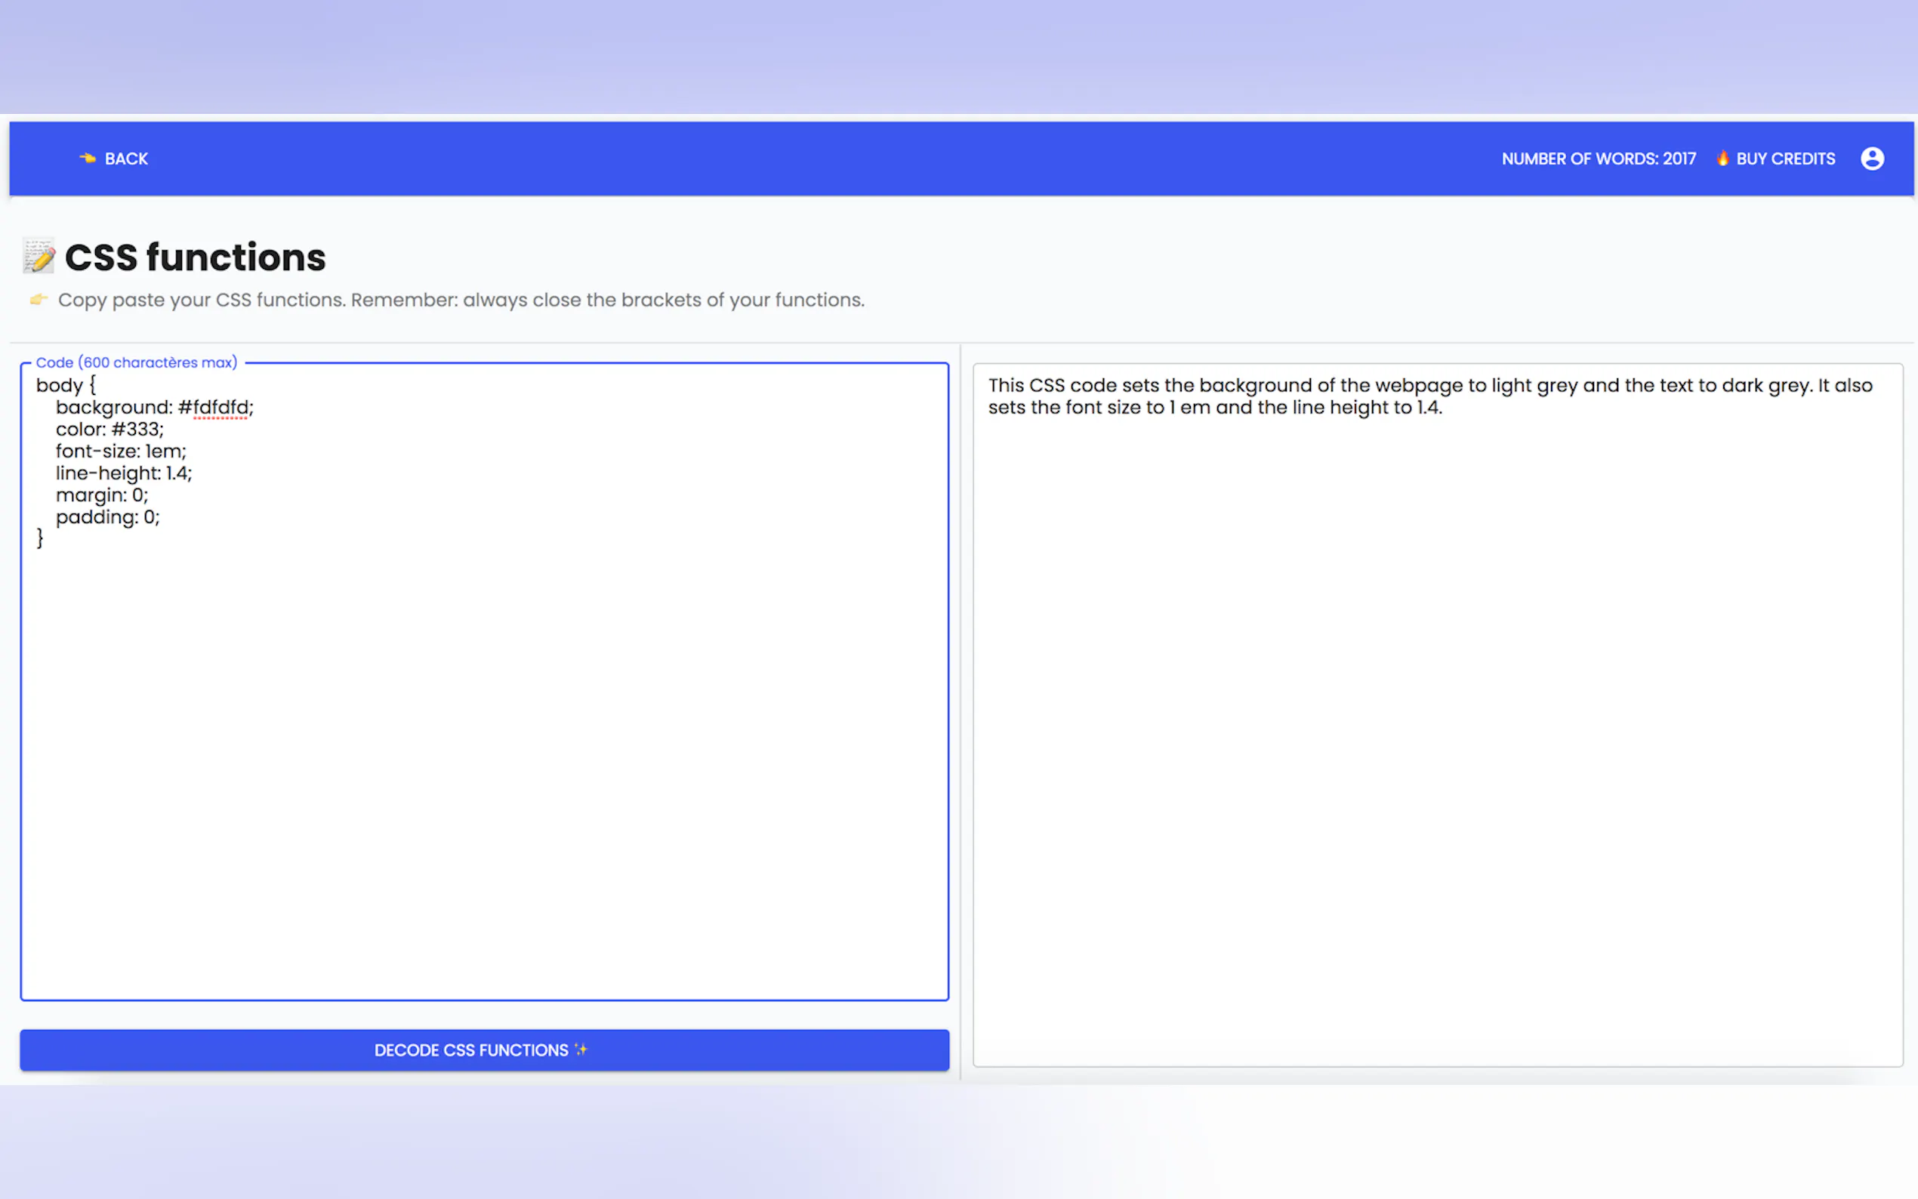This screenshot has width=1918, height=1199.
Task: Place cursor on the 'margin: 0;' line
Action: pyautogui.click(x=101, y=495)
